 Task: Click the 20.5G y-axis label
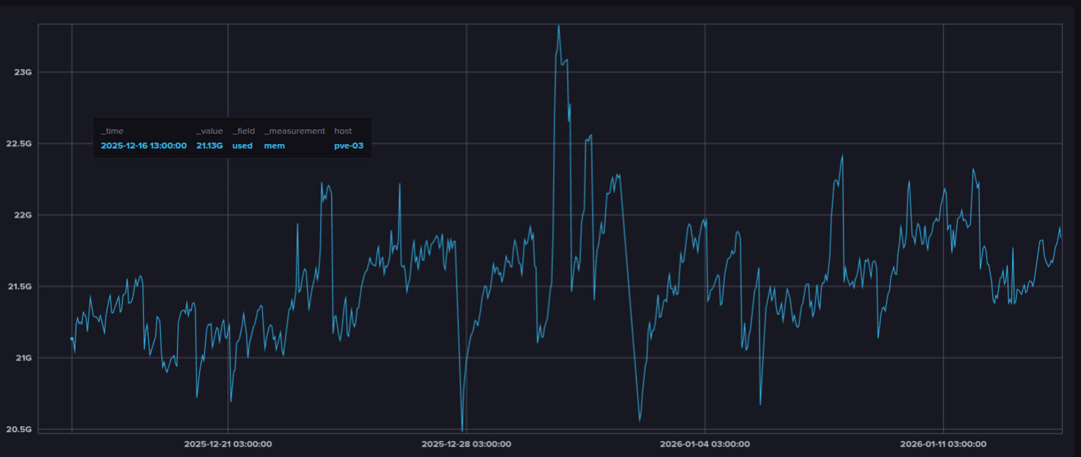coord(19,429)
